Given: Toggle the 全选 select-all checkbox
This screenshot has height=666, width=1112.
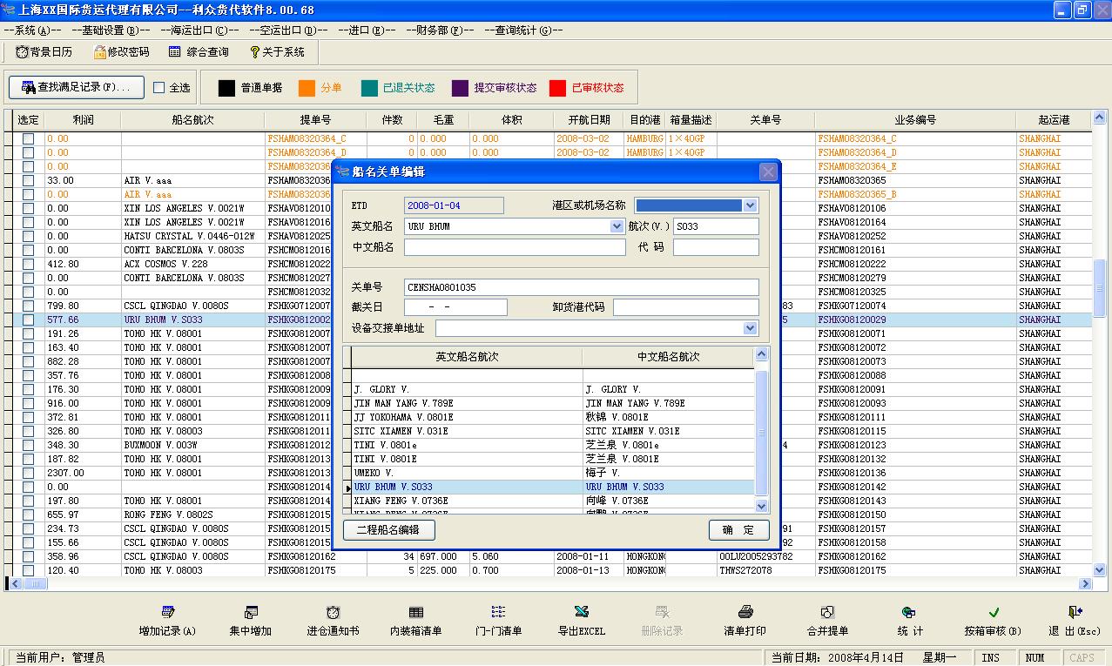Looking at the screenshot, I should [158, 88].
